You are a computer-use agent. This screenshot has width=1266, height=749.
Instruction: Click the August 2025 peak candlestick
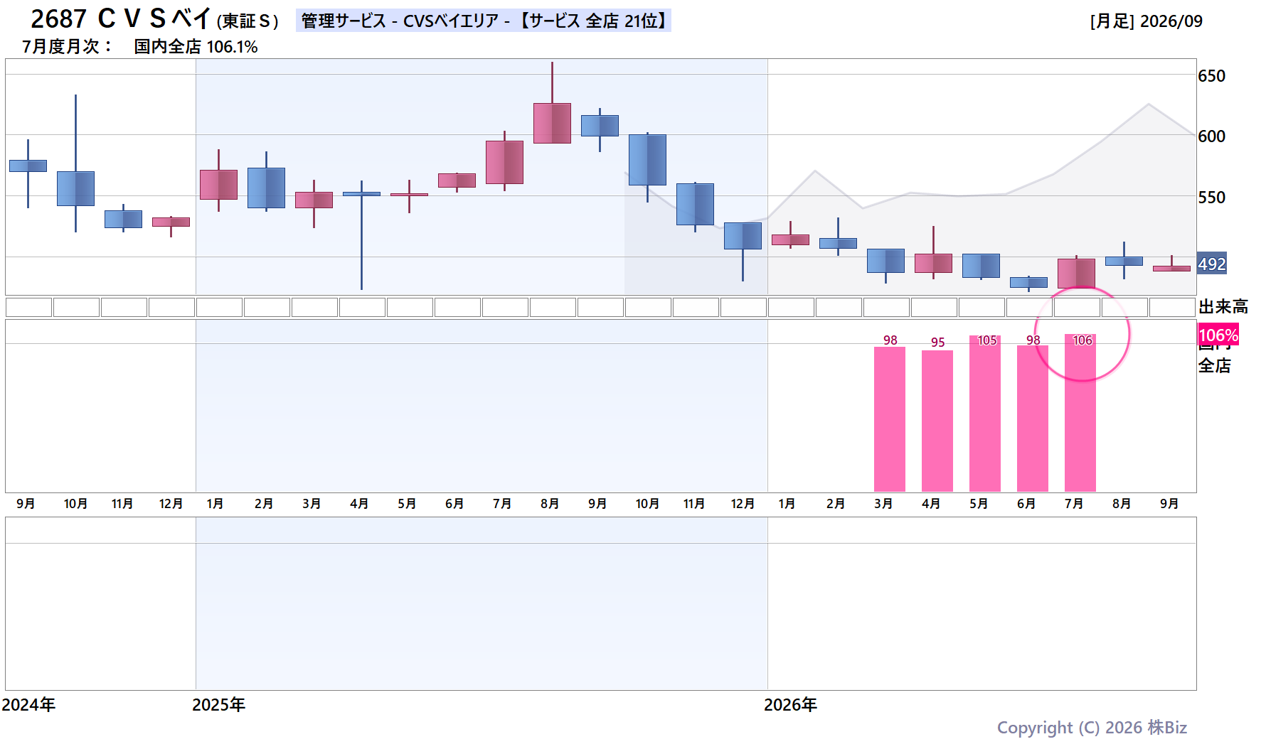[x=552, y=123]
